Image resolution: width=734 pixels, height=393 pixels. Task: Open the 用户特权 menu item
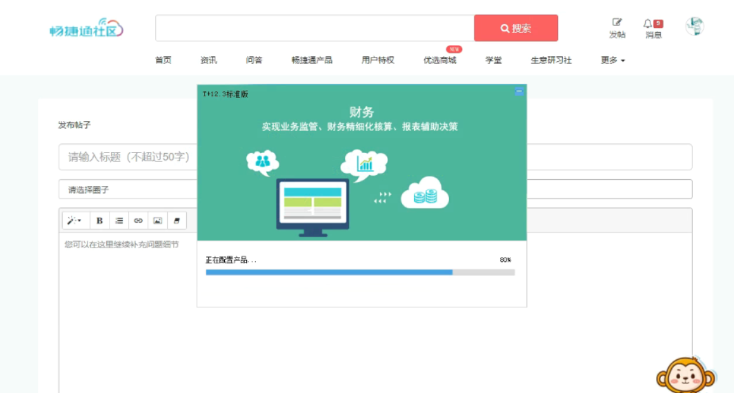pyautogui.click(x=378, y=60)
